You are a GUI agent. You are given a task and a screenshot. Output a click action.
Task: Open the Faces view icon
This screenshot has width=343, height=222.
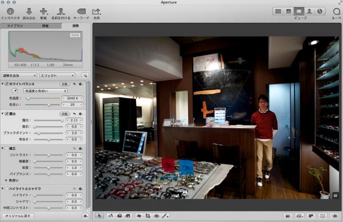(x=309, y=11)
